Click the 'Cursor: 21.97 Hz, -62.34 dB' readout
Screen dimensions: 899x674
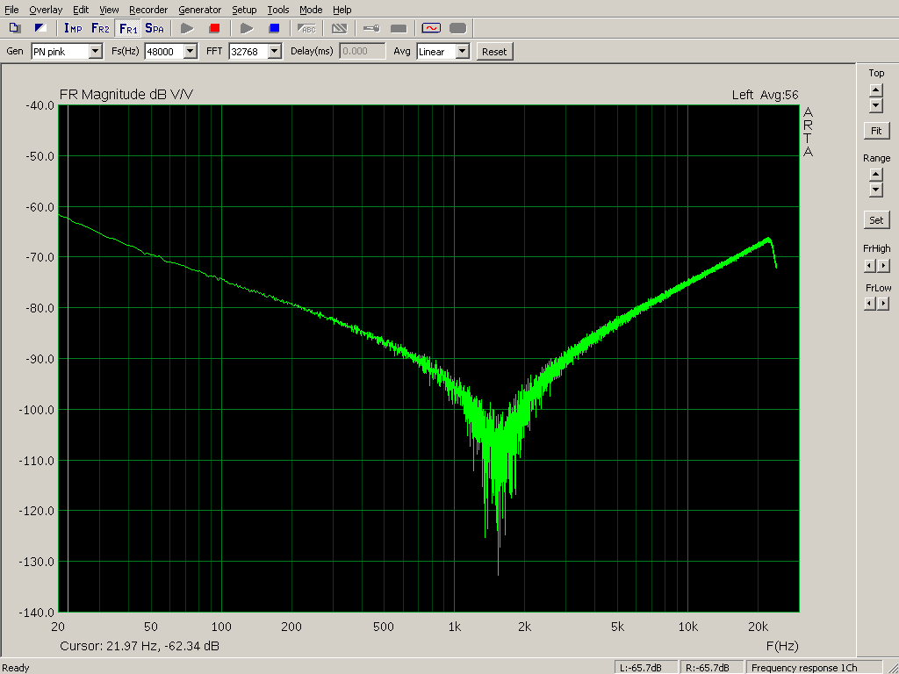point(140,646)
